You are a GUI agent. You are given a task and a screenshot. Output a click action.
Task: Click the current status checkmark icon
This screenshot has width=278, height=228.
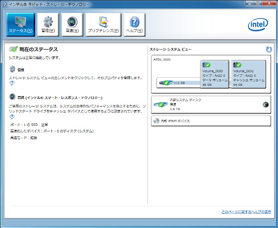coord(13,49)
